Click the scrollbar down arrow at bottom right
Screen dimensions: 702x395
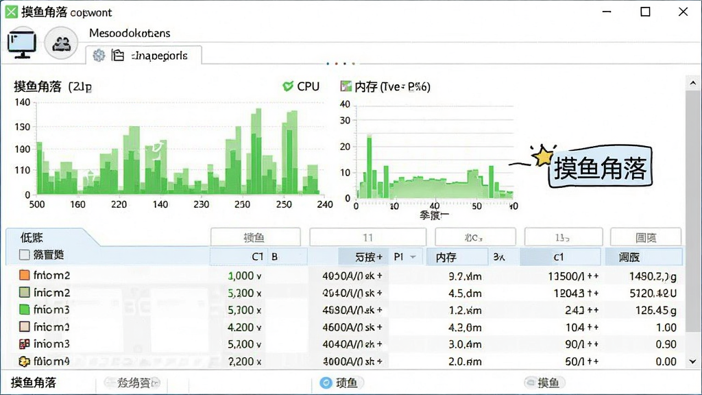click(x=692, y=361)
